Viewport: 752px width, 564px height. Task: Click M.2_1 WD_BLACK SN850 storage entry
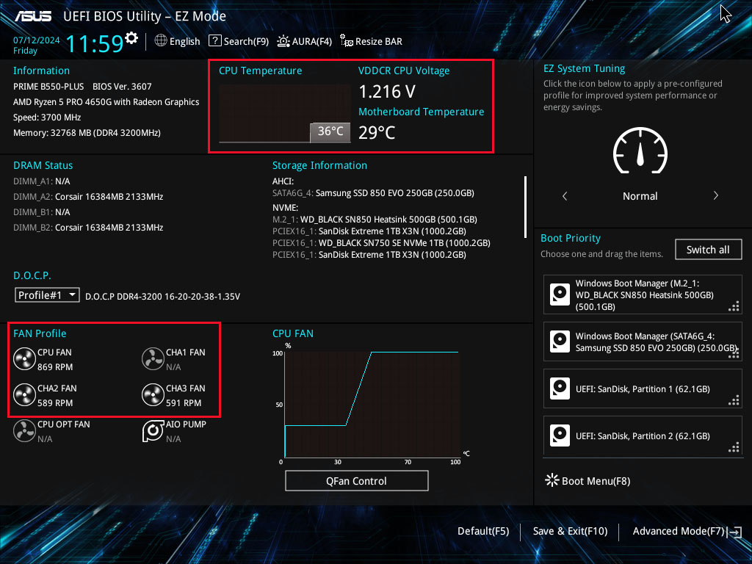(x=375, y=219)
